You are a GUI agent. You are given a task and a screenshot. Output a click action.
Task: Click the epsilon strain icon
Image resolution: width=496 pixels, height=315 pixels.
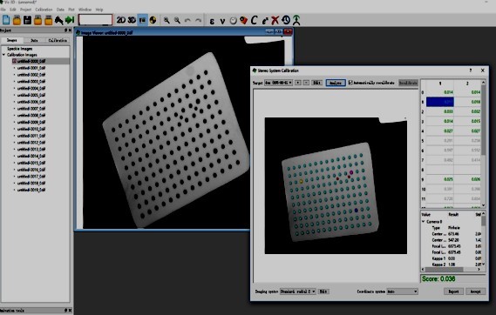pyautogui.click(x=212, y=21)
